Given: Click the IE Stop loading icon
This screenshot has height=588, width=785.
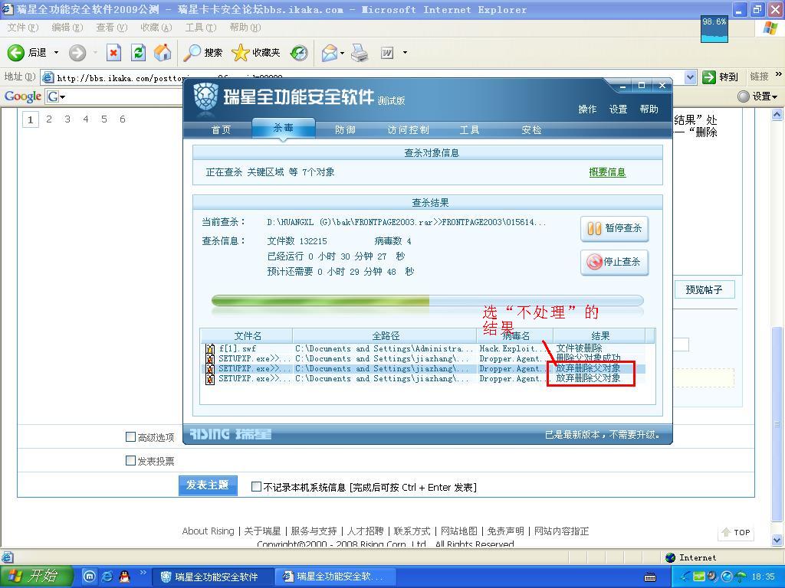Looking at the screenshot, I should [x=114, y=53].
